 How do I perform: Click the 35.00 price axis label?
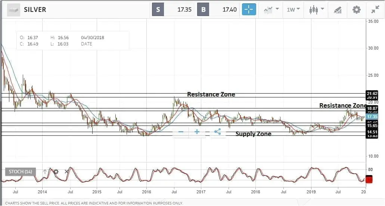point(373,21)
